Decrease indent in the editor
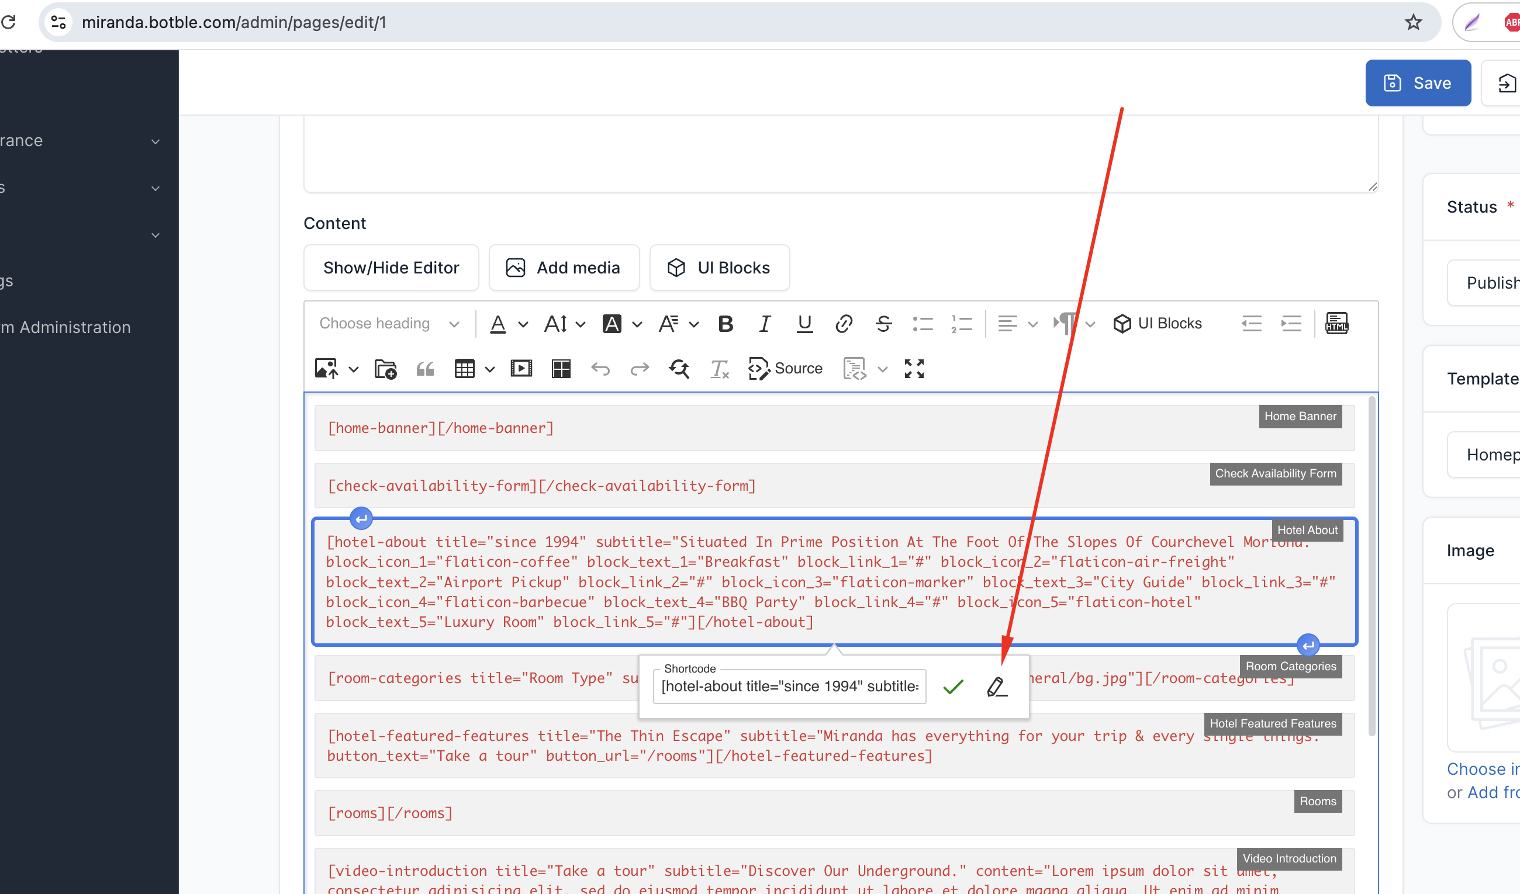This screenshot has height=894, width=1520. [1252, 324]
